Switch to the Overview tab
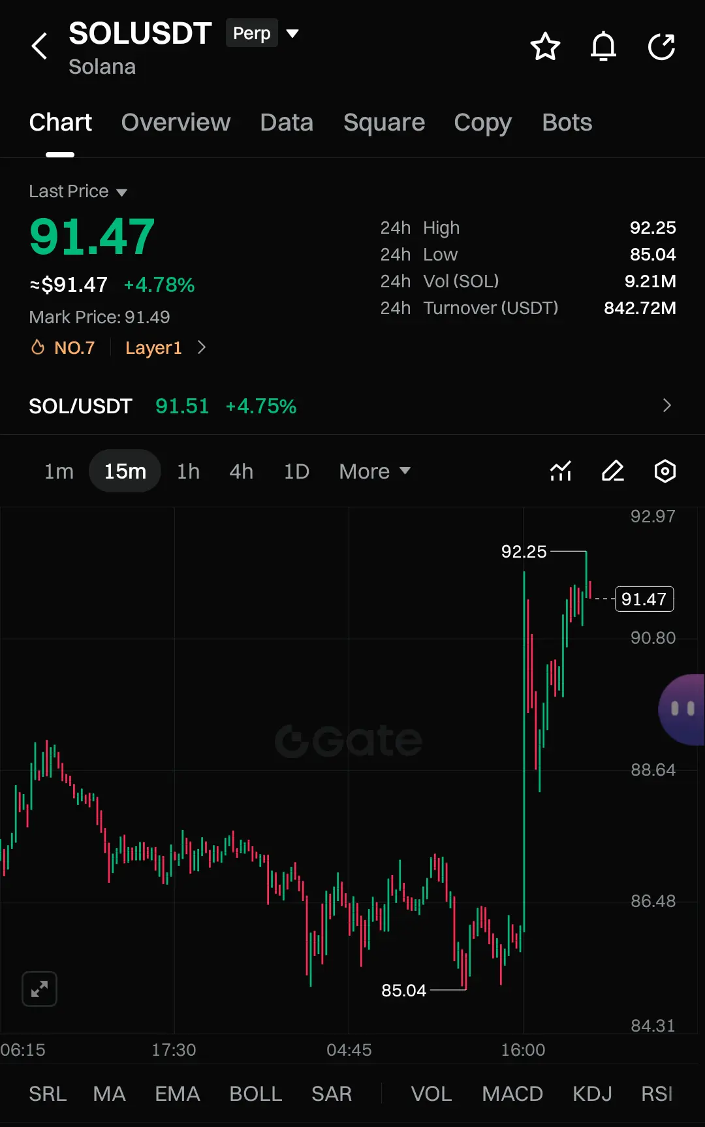Viewport: 705px width, 1127px height. [176, 122]
